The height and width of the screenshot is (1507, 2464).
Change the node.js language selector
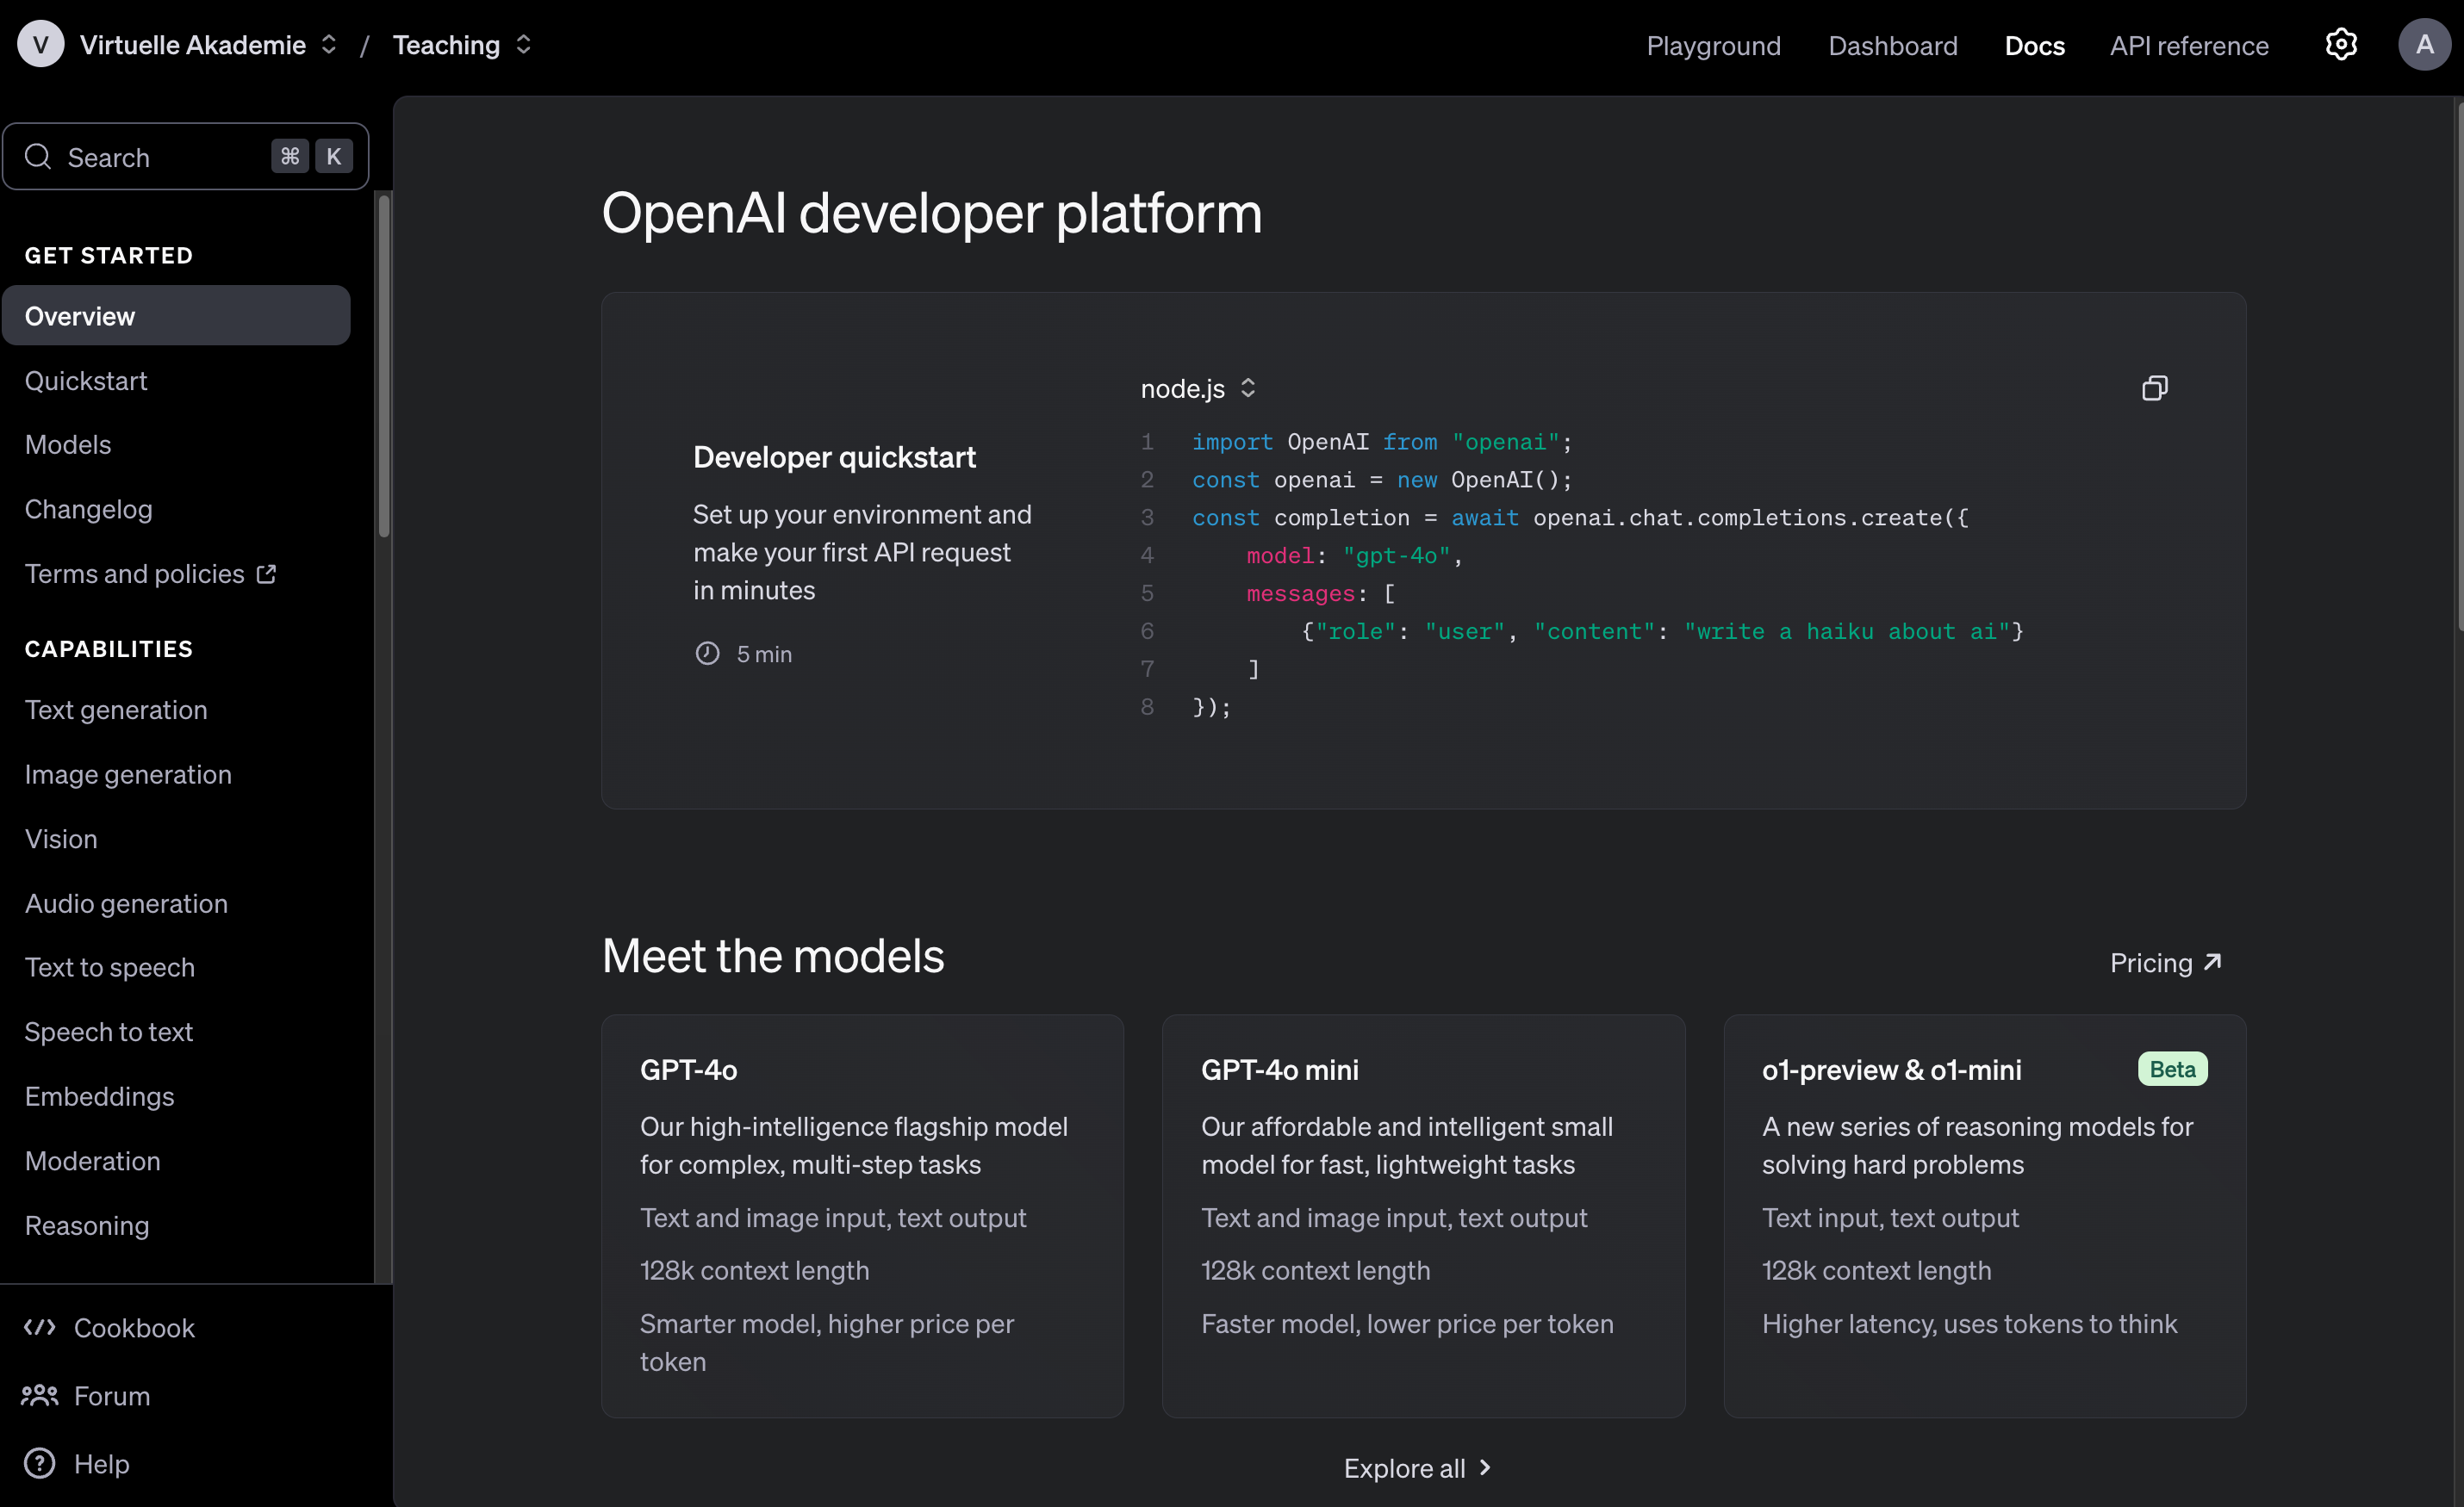coord(1198,388)
